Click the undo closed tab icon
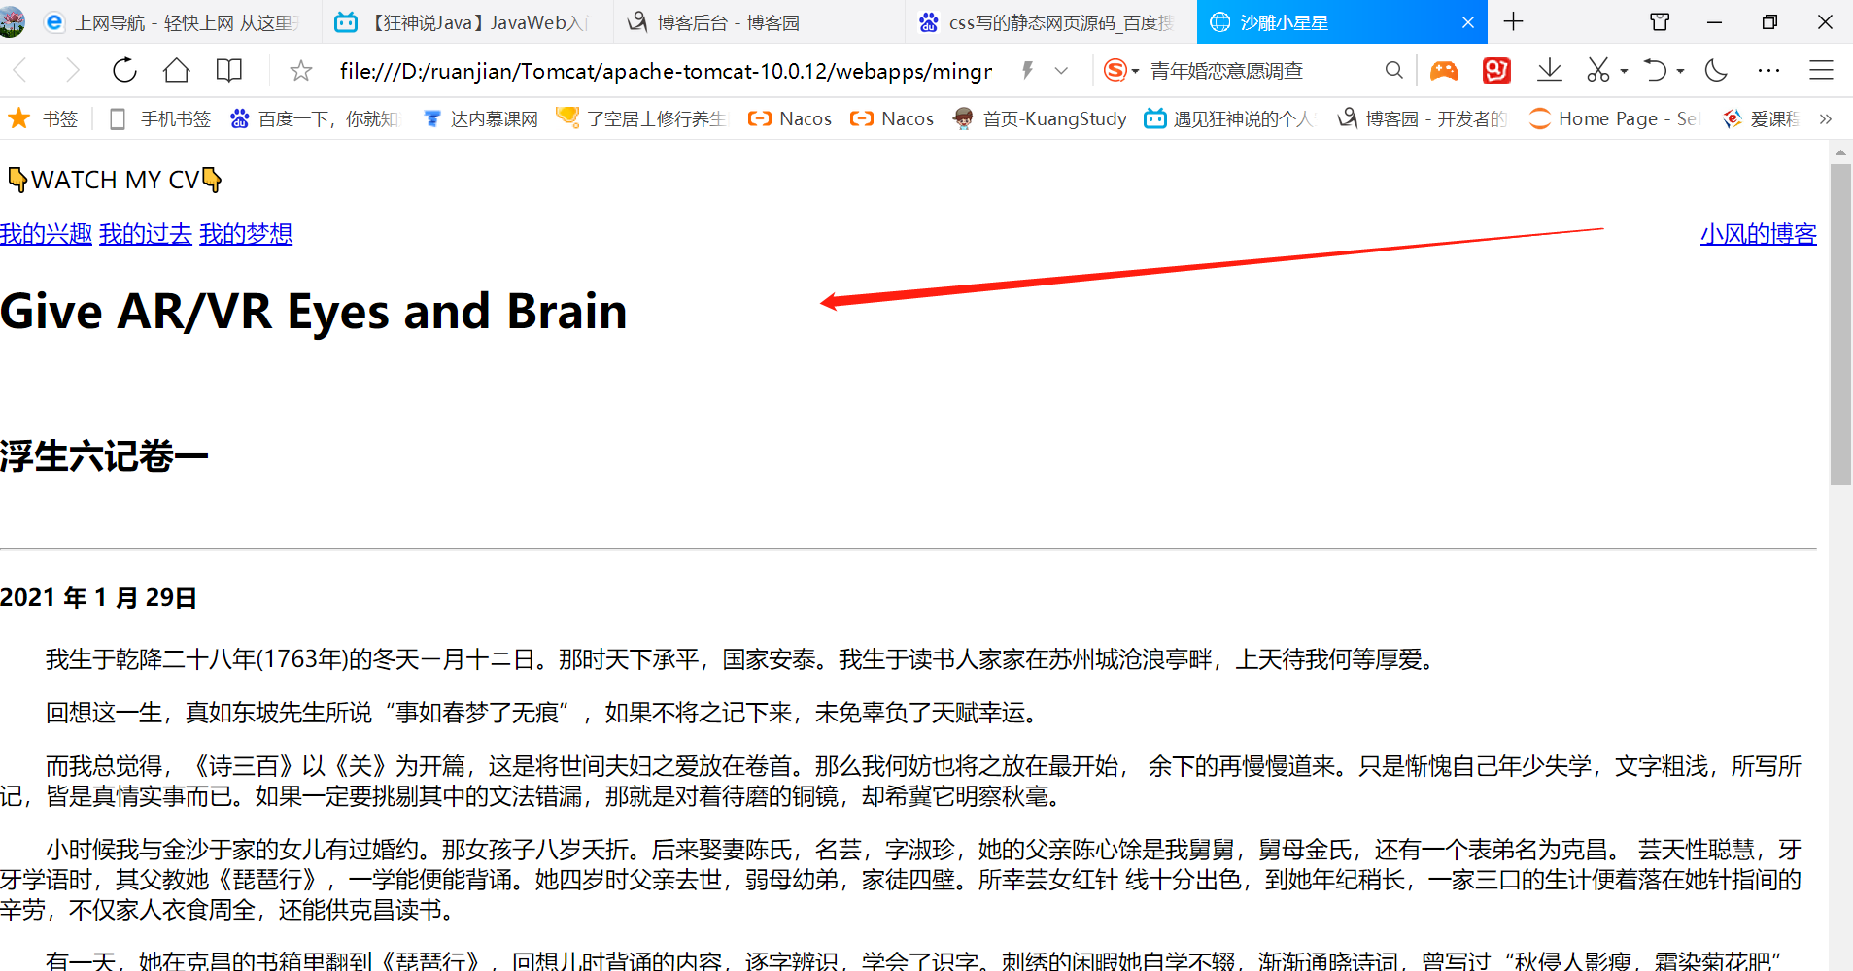 tap(1655, 70)
